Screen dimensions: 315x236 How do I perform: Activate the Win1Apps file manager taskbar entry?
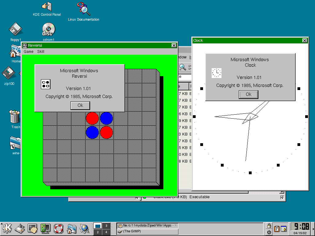147,226
